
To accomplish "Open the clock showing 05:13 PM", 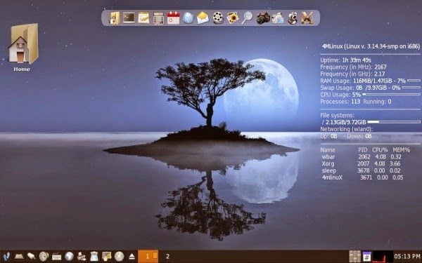I will click(407, 256).
